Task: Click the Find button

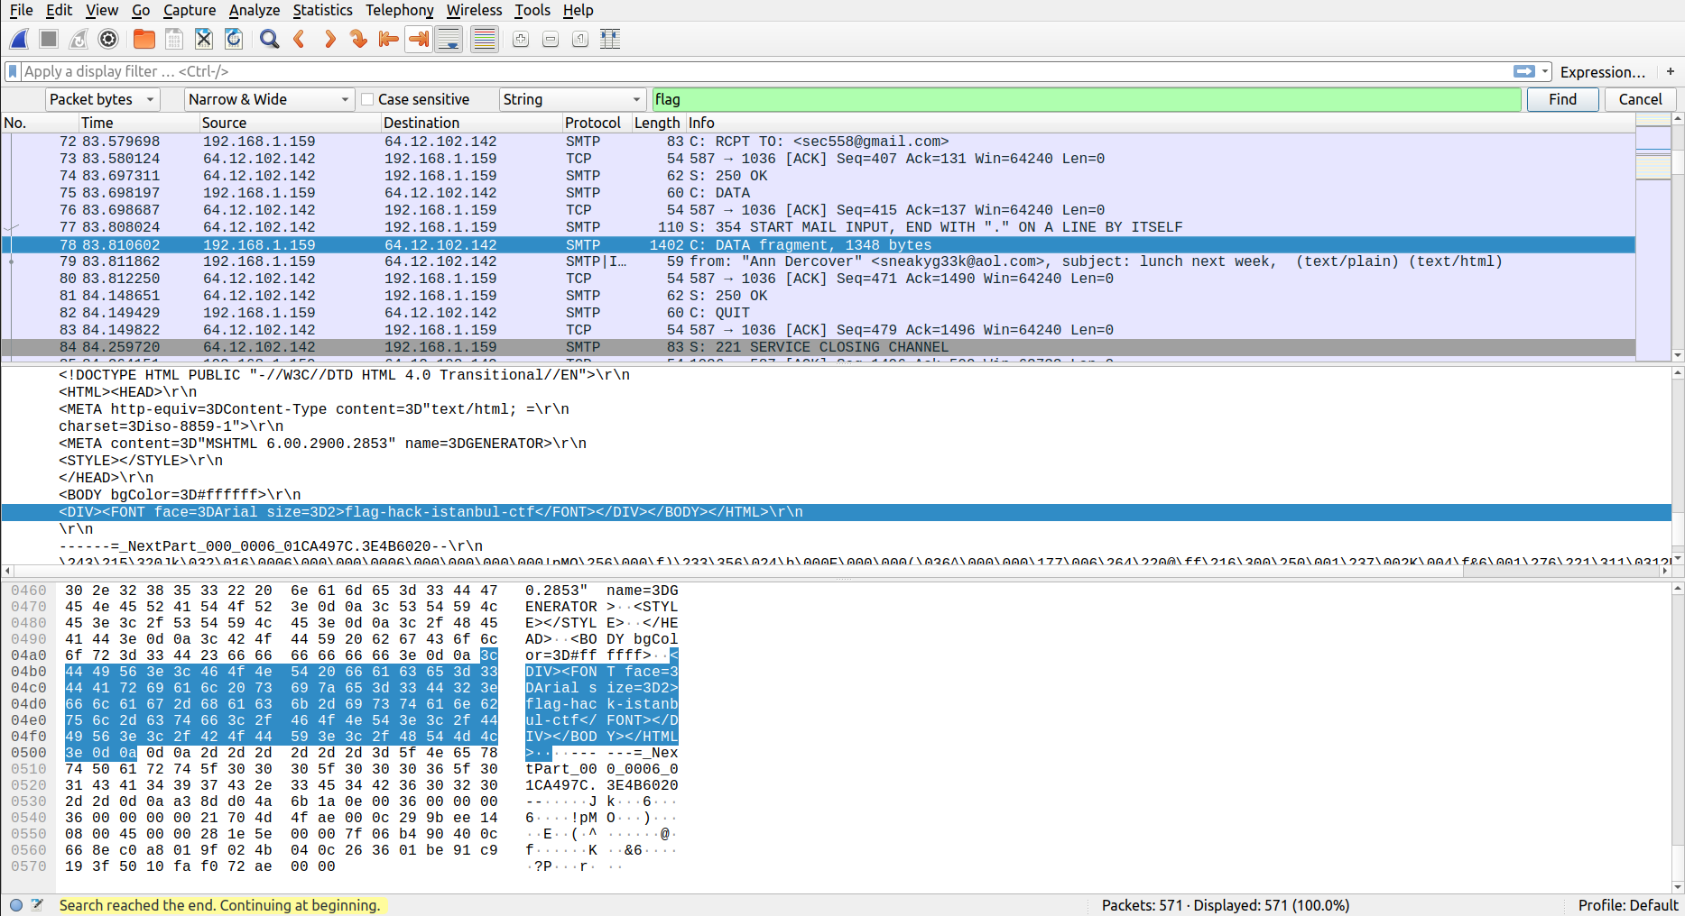Action: pos(1562,99)
